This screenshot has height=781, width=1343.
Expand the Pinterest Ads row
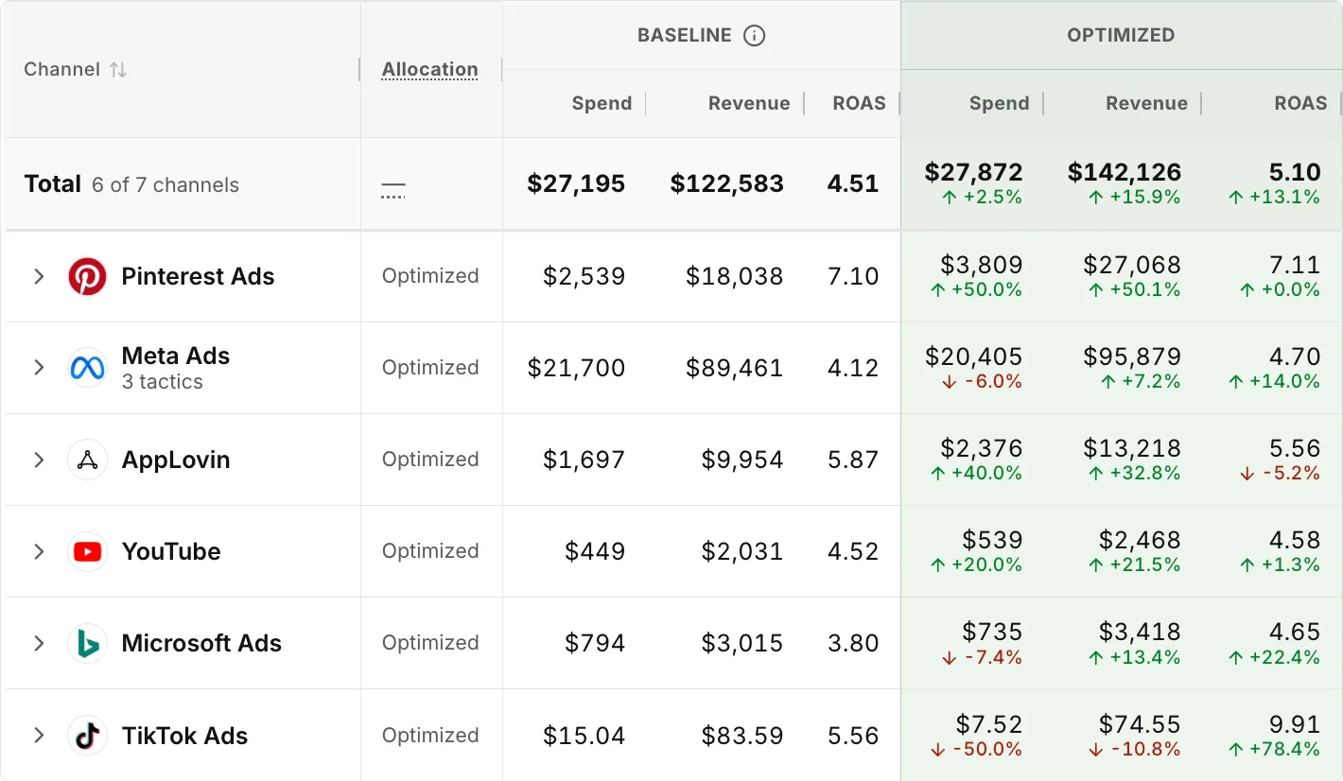point(39,276)
